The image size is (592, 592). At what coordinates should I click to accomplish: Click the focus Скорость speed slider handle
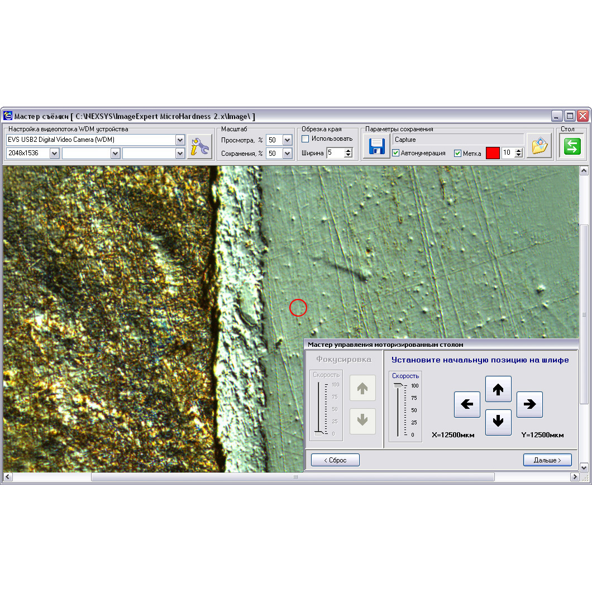tap(319, 433)
